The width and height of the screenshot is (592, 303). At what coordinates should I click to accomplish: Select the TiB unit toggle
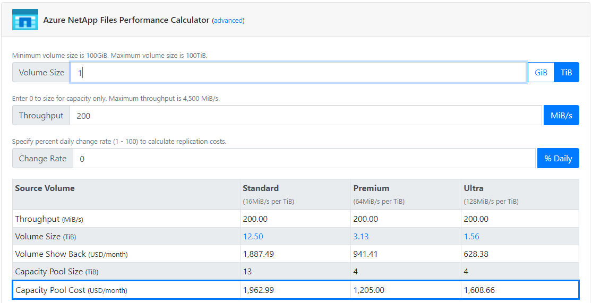[x=567, y=73]
